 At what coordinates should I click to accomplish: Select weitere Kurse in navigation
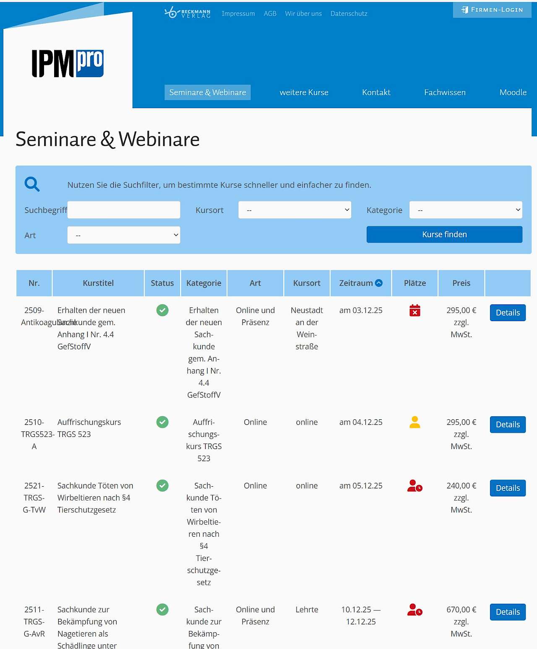pyautogui.click(x=304, y=92)
